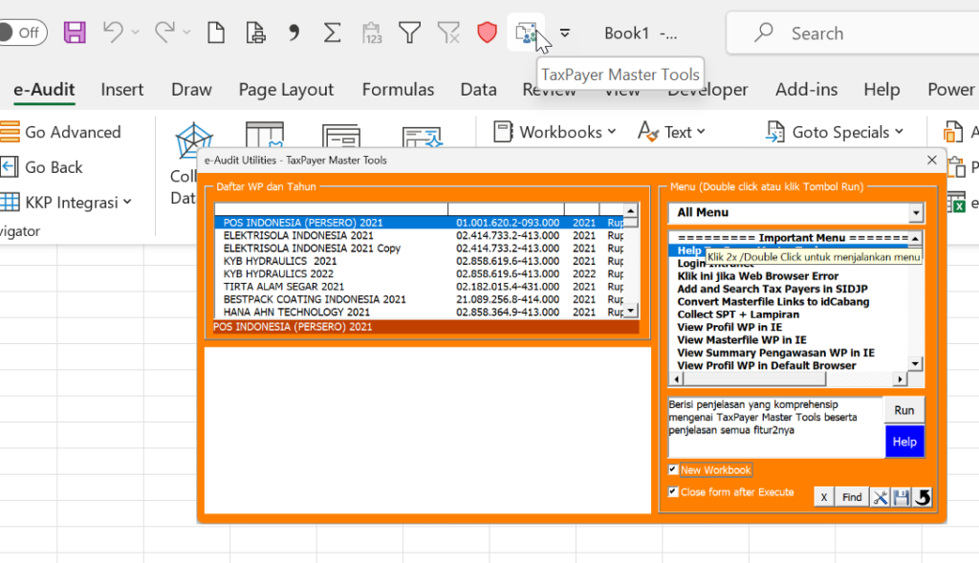Click the search magnifier icon
The width and height of the screenshot is (979, 563).
pyautogui.click(x=763, y=32)
